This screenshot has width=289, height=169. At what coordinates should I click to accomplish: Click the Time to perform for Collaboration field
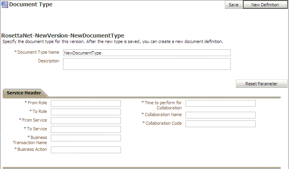point(220,103)
